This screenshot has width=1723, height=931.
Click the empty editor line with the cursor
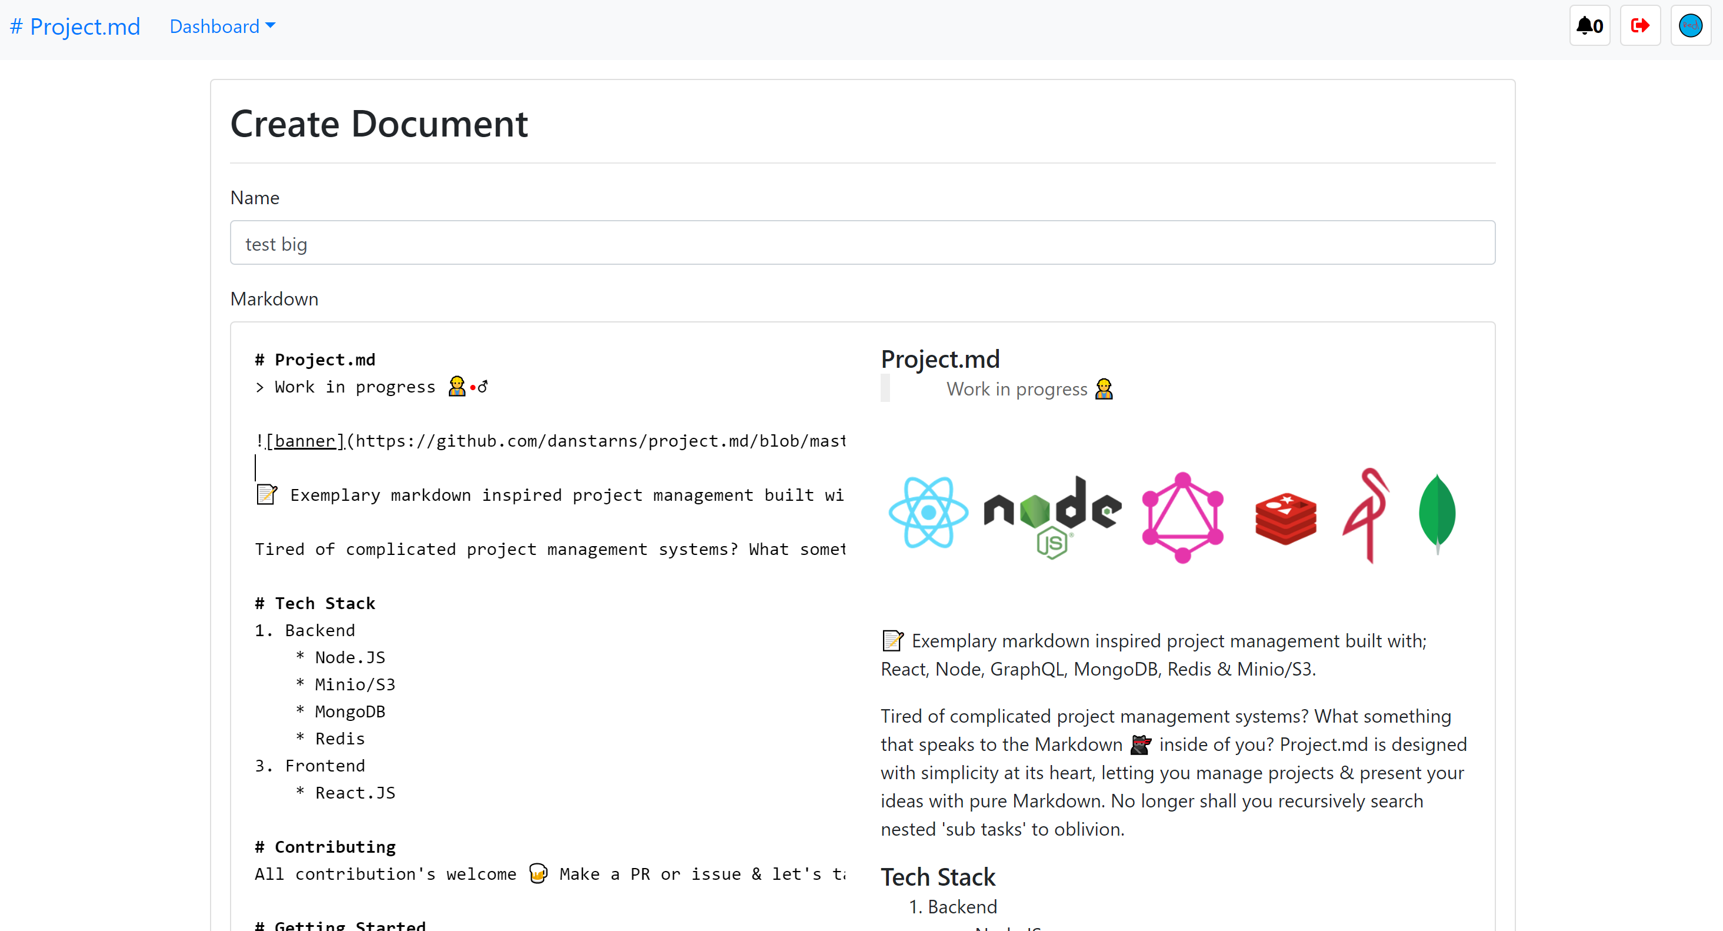(x=468, y=468)
